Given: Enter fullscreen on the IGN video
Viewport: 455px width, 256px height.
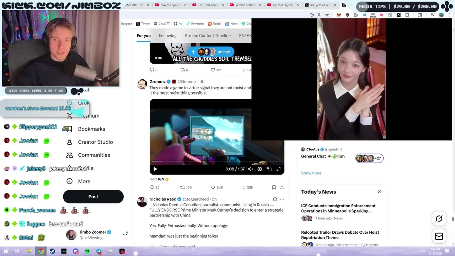Looking at the screenshot, I should click(x=278, y=169).
